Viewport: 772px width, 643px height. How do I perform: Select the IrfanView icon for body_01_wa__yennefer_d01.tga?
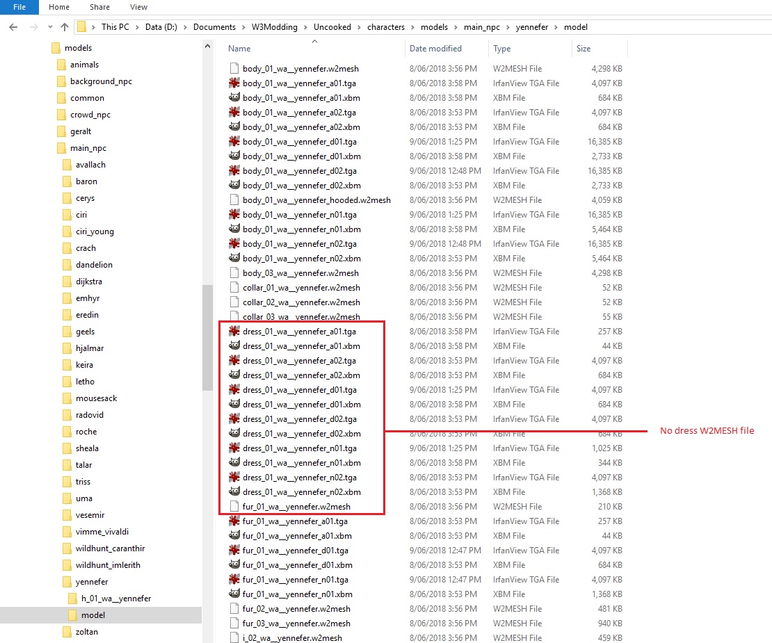(234, 142)
